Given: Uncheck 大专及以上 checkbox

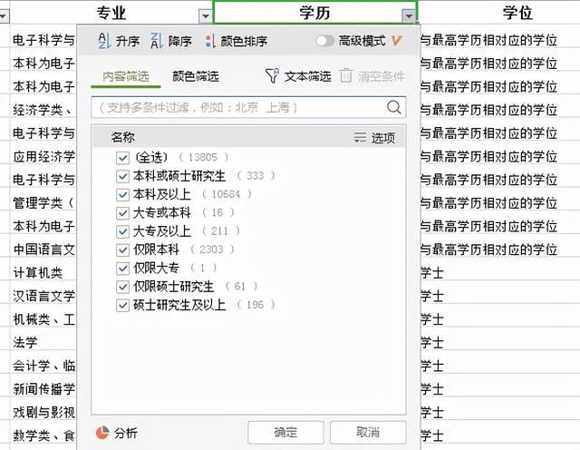Looking at the screenshot, I should [x=122, y=232].
